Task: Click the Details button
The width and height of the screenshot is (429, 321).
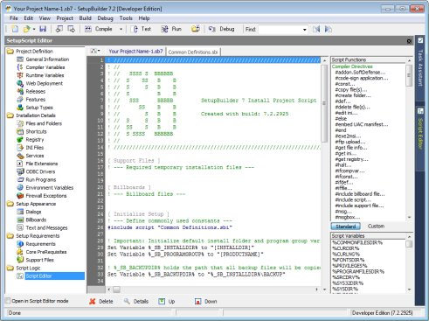Action: click(136, 302)
